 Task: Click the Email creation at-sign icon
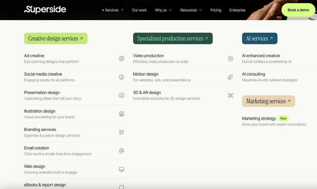point(121,151)
